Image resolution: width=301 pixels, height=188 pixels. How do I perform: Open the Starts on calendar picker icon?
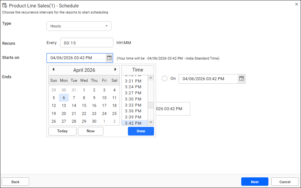(x=109, y=58)
